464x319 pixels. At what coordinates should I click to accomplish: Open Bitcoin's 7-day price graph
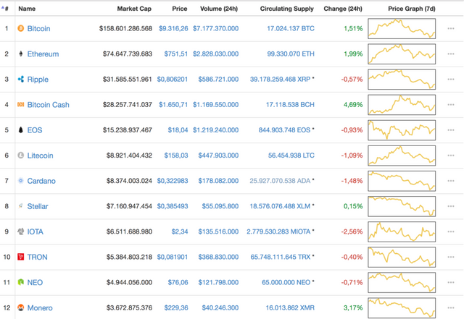point(402,28)
